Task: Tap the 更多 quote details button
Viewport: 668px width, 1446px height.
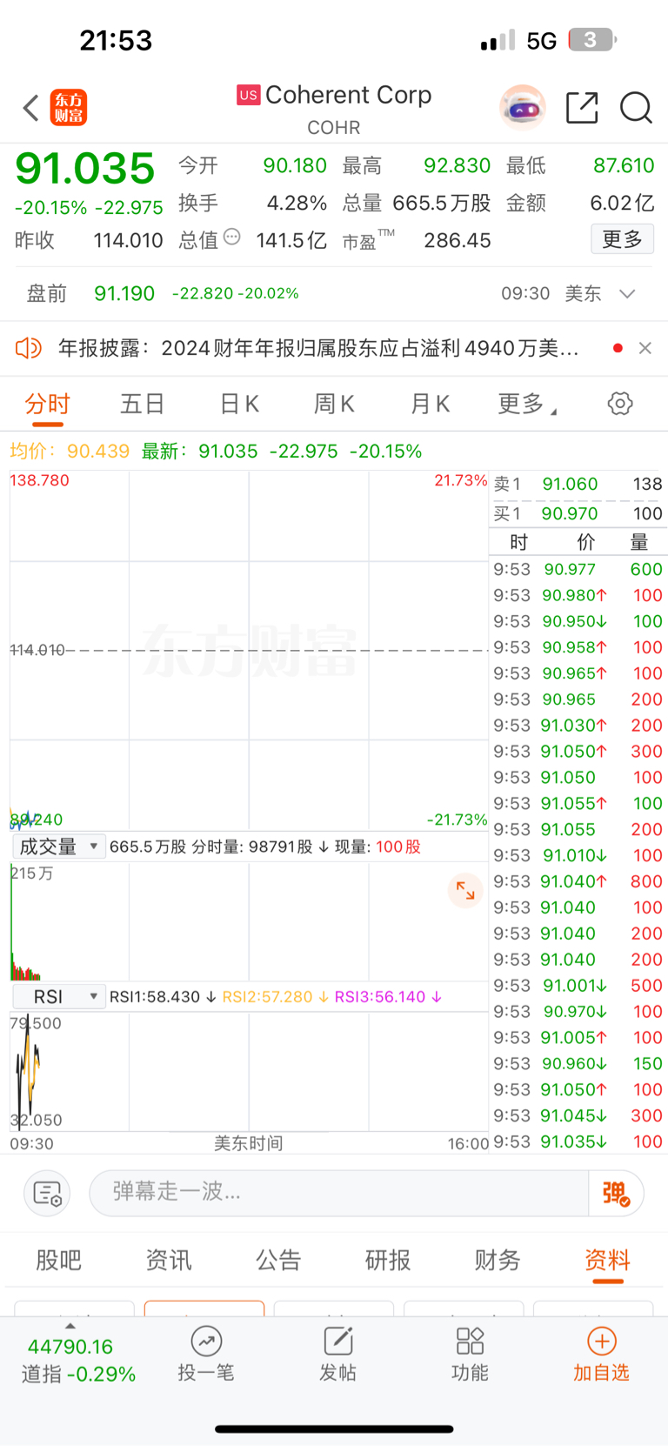Action: pos(623,239)
